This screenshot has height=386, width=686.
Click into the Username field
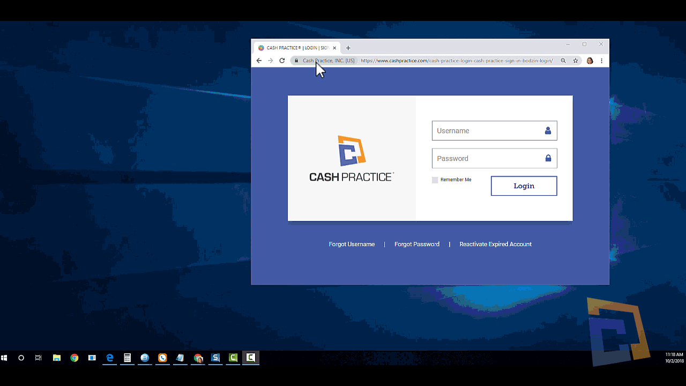[495, 131]
